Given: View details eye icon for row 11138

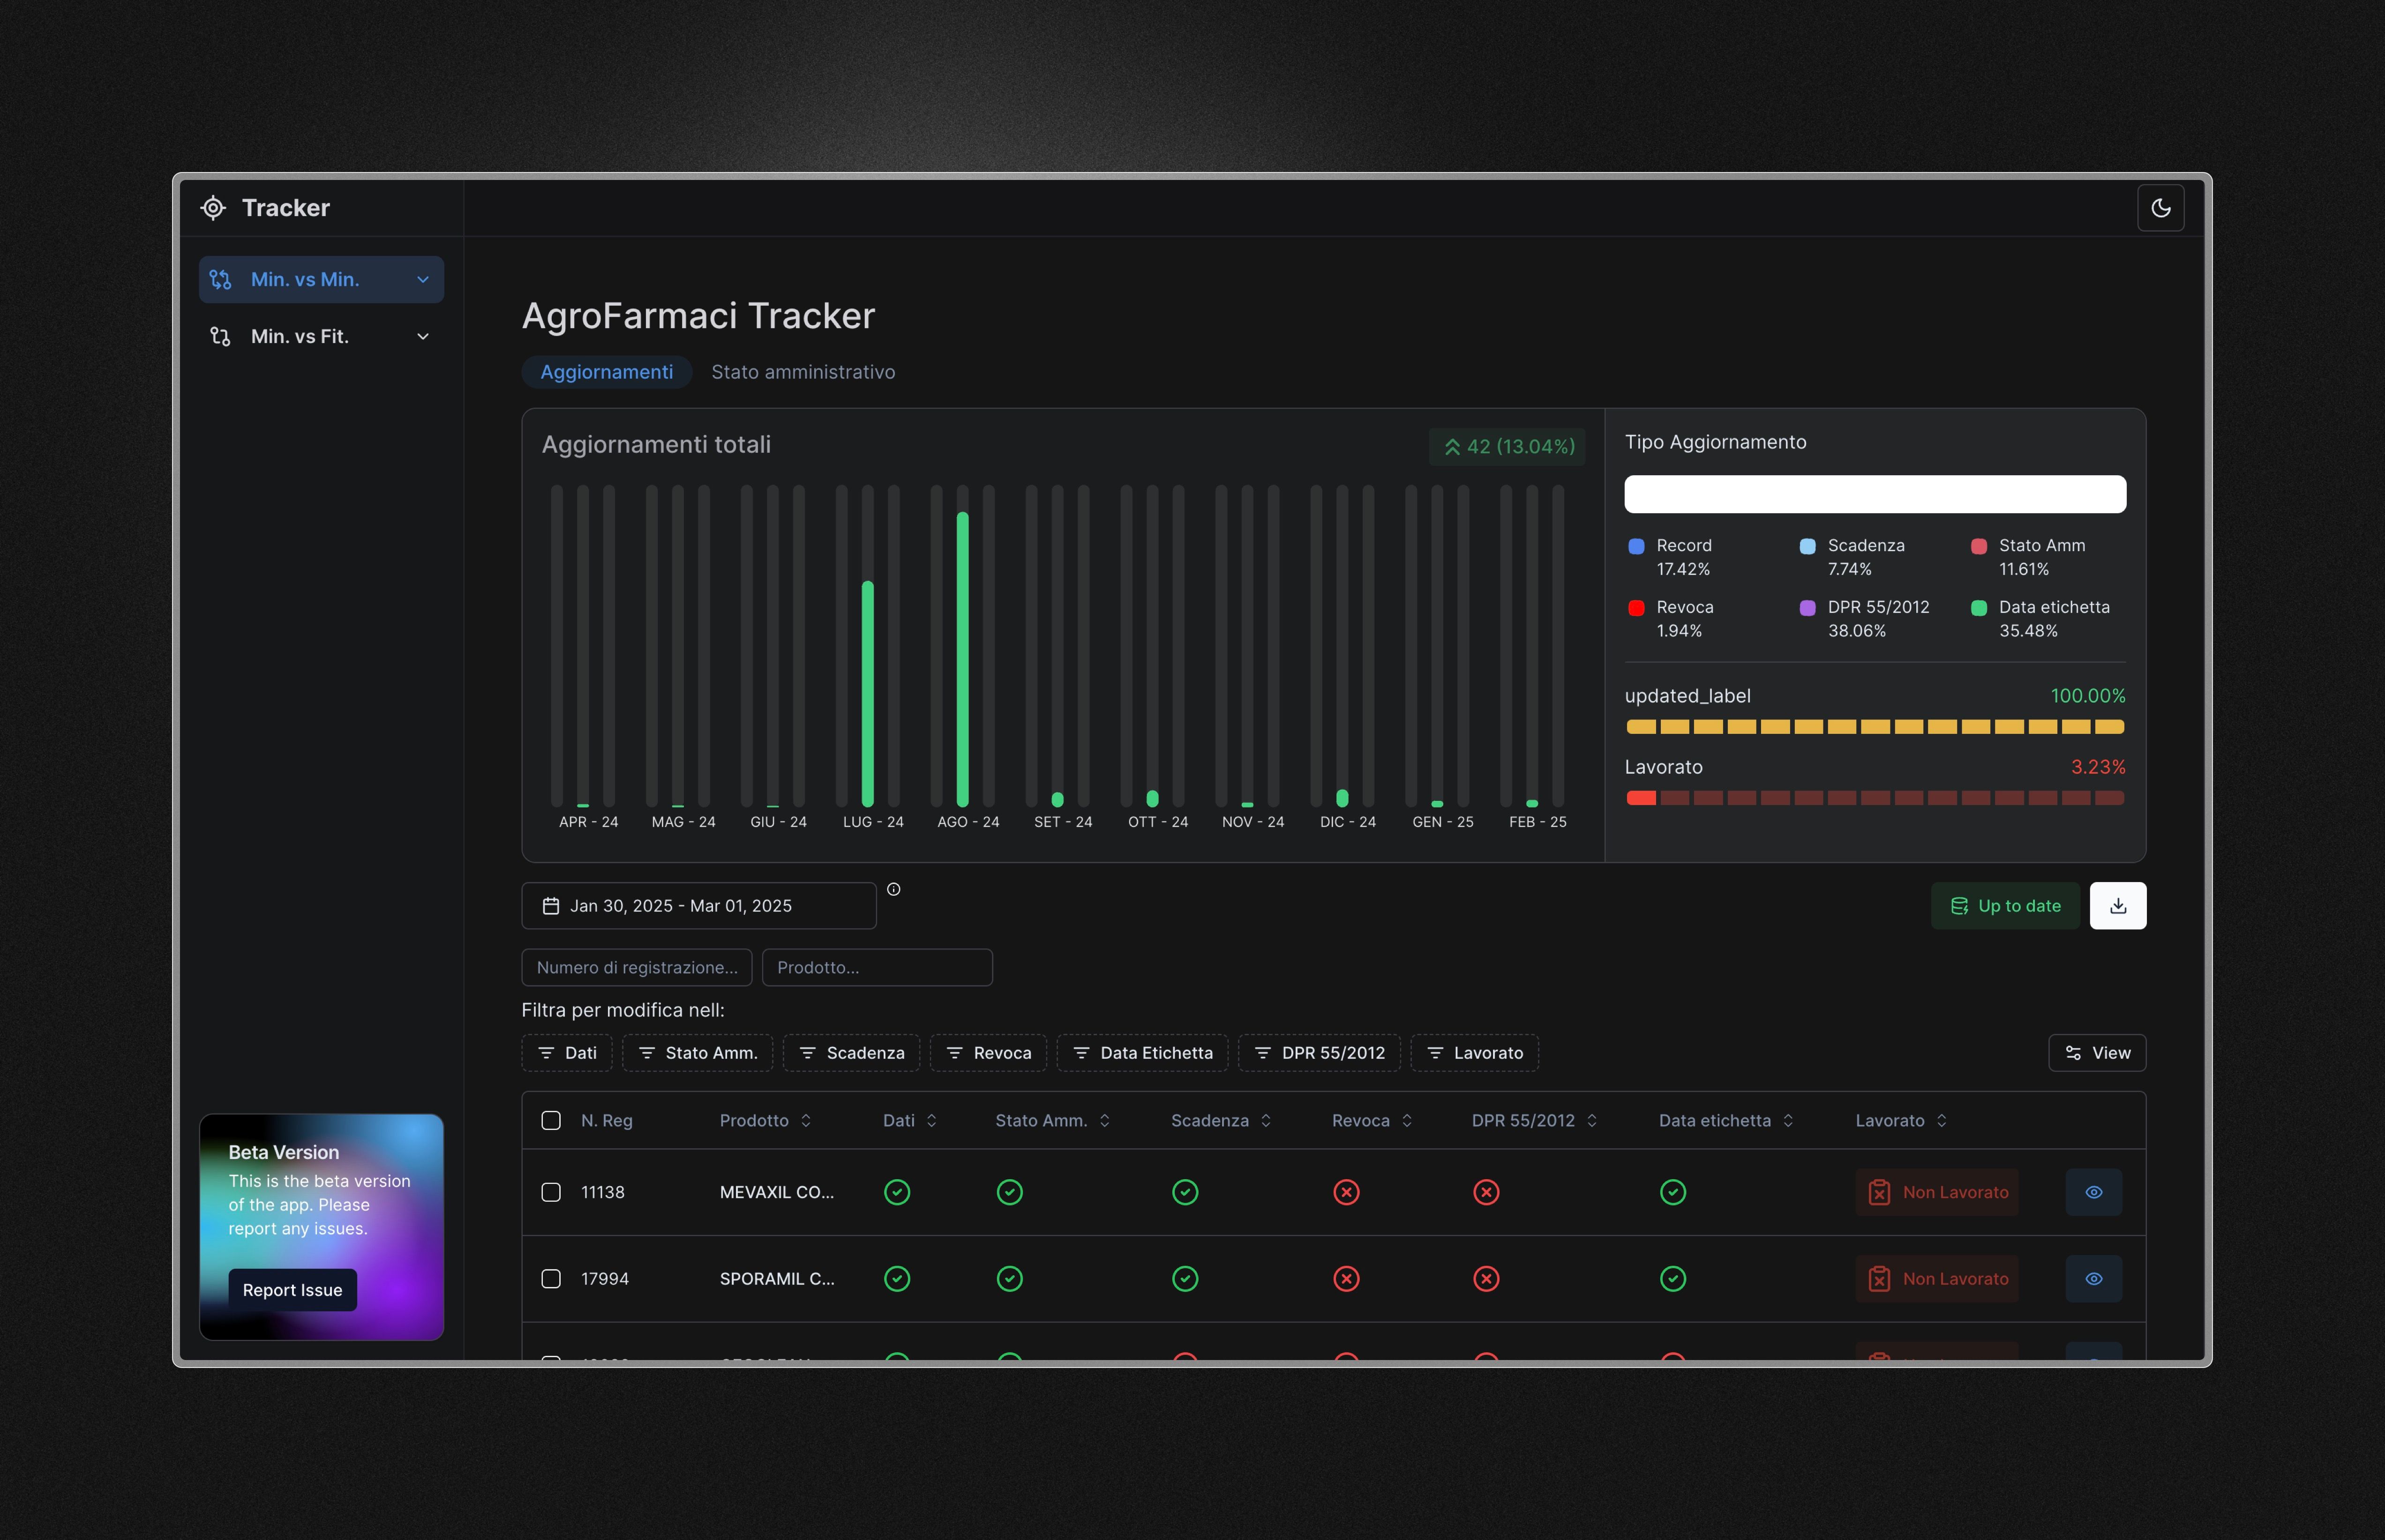Looking at the screenshot, I should pos(2093,1192).
